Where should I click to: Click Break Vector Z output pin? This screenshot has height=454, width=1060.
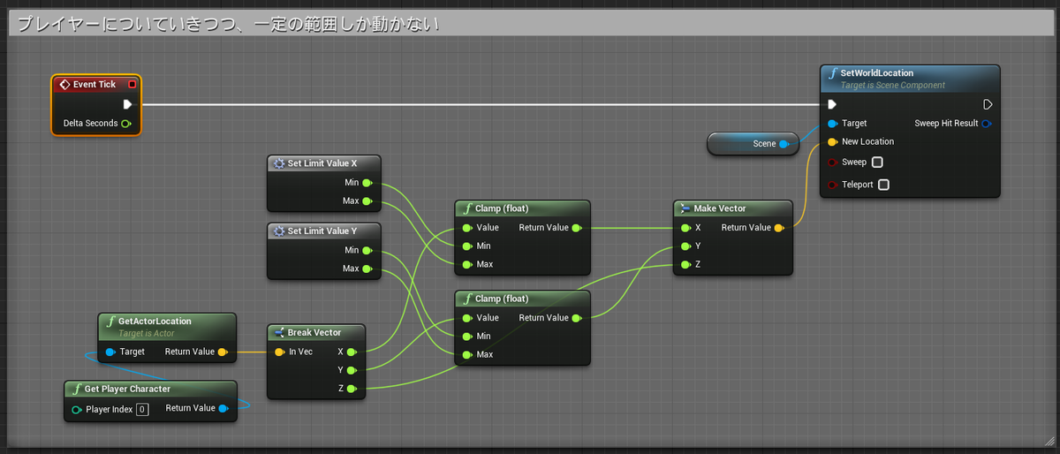pyautogui.click(x=352, y=389)
